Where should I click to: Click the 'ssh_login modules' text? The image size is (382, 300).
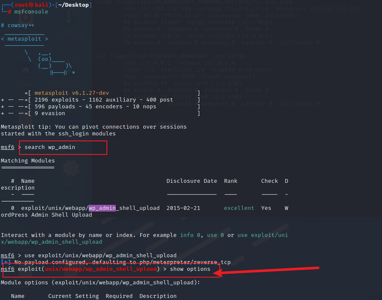pyautogui.click(x=87, y=134)
